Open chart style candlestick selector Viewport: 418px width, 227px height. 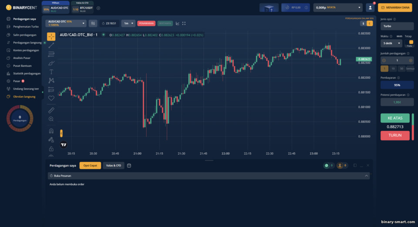93,23
